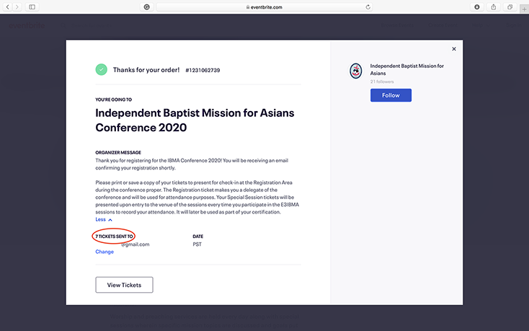This screenshot has height=331, width=529.
Task: Click the Conference 2020 event title
Action: coord(195,120)
